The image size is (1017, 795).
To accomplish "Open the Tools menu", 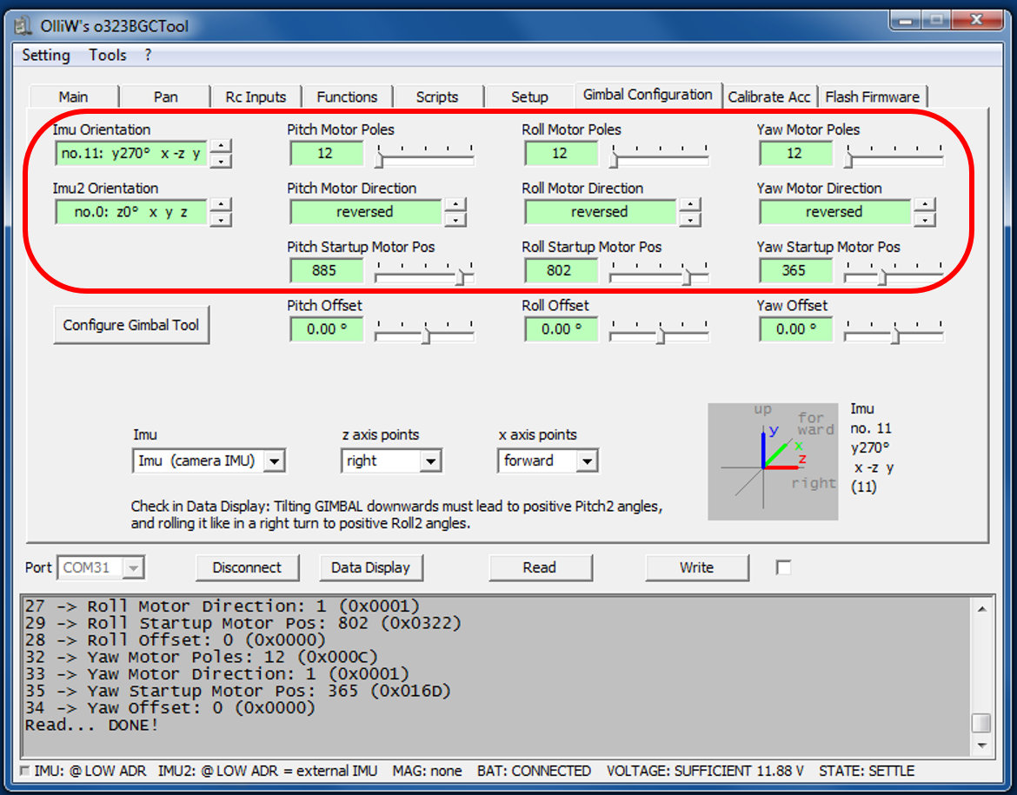I will (108, 55).
